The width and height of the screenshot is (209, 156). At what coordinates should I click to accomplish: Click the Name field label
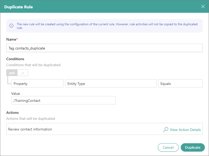(x=11, y=39)
